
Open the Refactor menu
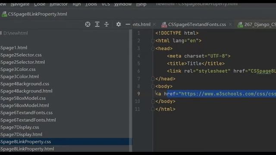pos(59,4)
